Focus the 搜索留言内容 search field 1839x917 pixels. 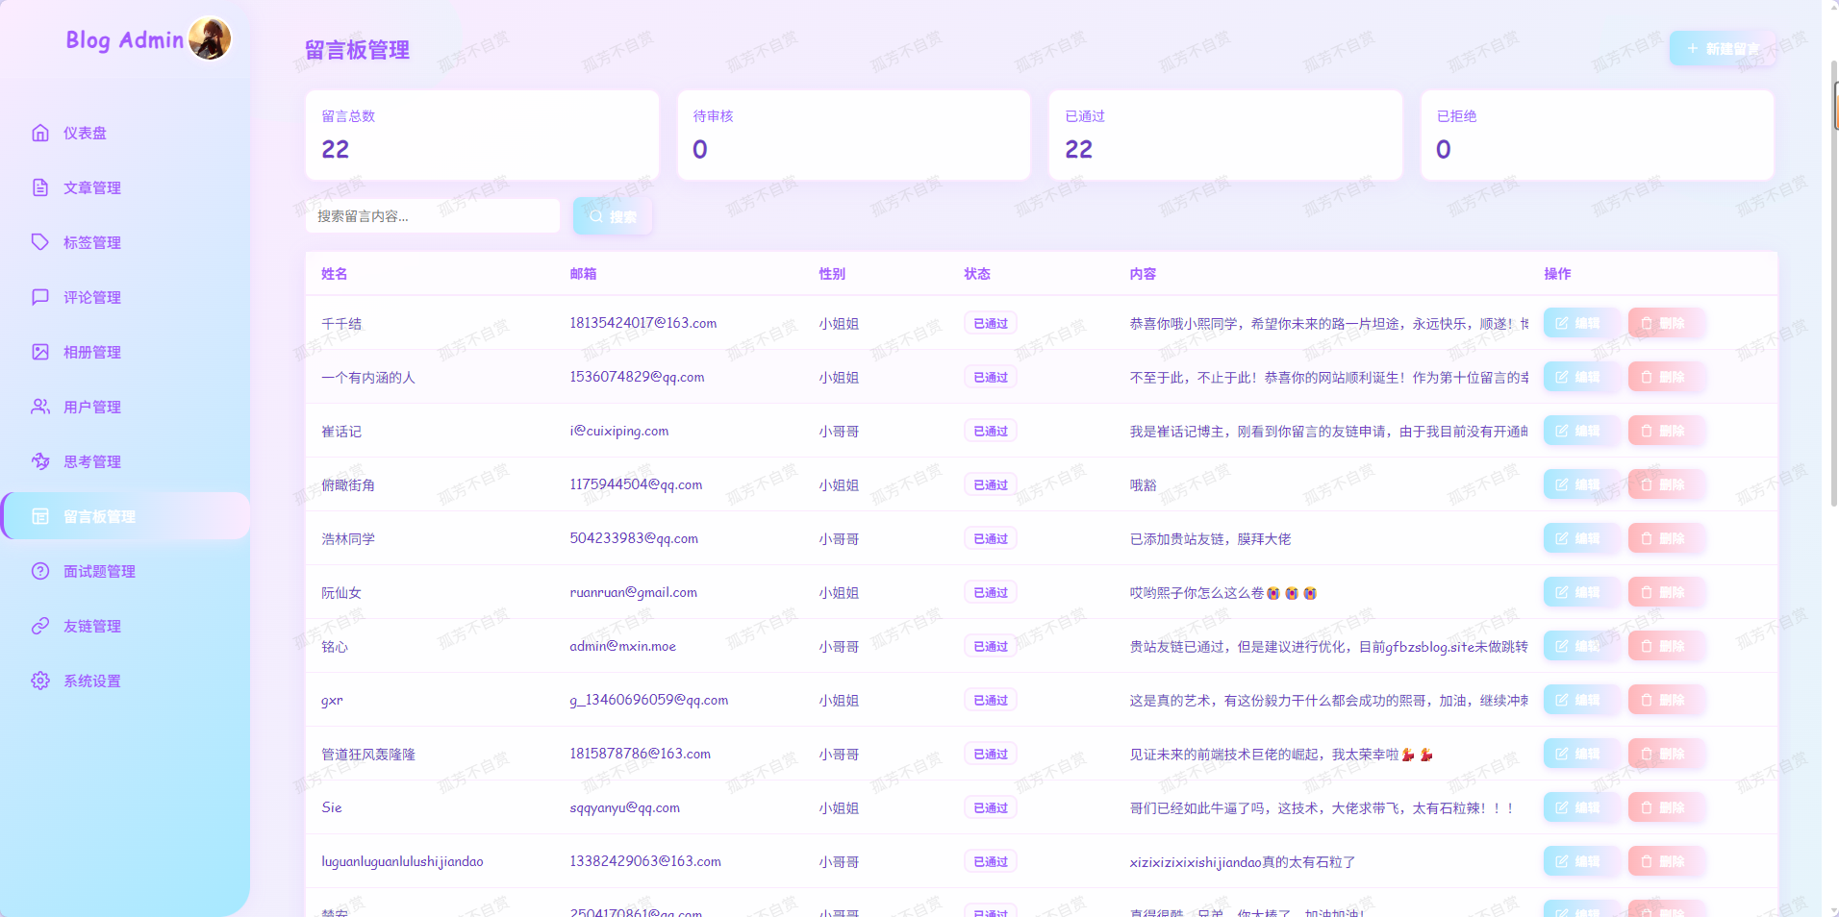[x=433, y=216]
